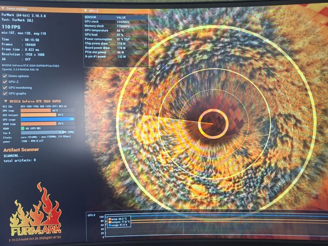Click the VRAM 6% (473 MB) bar
Screen dimensions: 328x246
click(x=47, y=128)
